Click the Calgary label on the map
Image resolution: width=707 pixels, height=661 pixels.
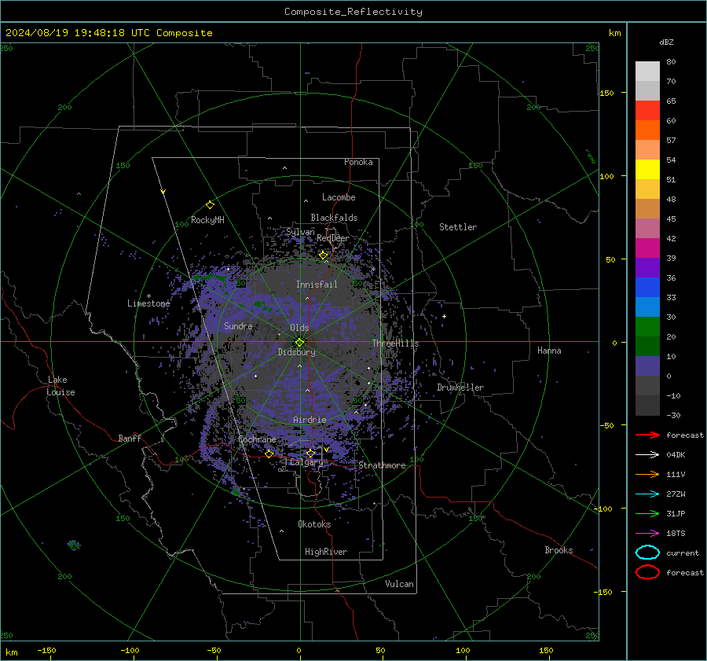(306, 462)
